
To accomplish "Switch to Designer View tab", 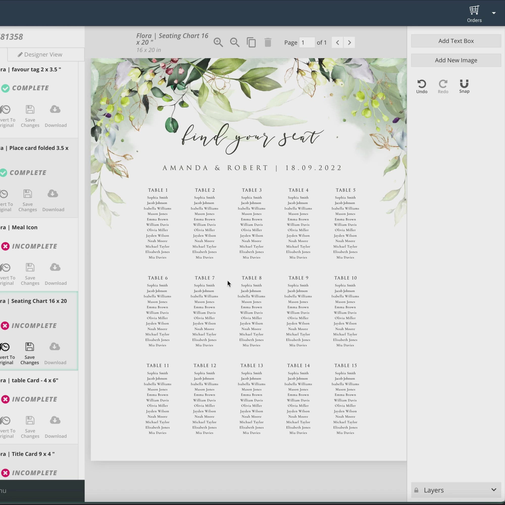I will pyautogui.click(x=40, y=54).
